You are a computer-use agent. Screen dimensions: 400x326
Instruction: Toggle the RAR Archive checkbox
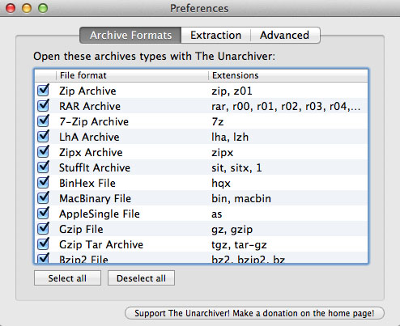(43, 106)
